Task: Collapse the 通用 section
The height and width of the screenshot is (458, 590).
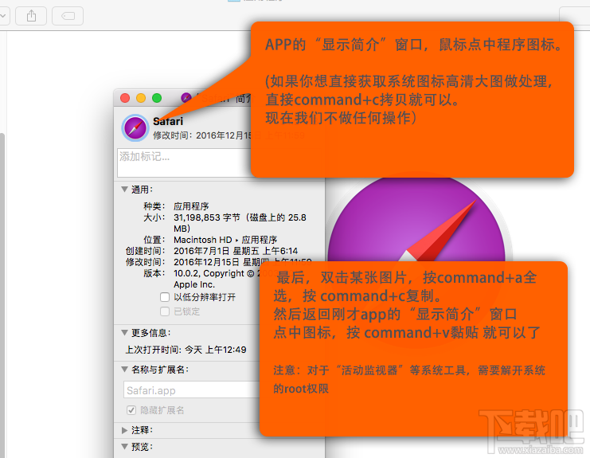Action: pyautogui.click(x=124, y=189)
